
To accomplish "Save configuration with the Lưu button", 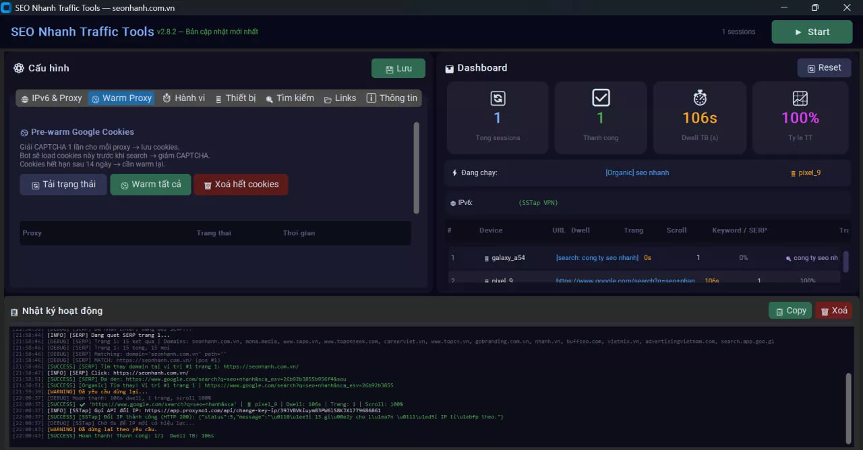I will tap(398, 69).
